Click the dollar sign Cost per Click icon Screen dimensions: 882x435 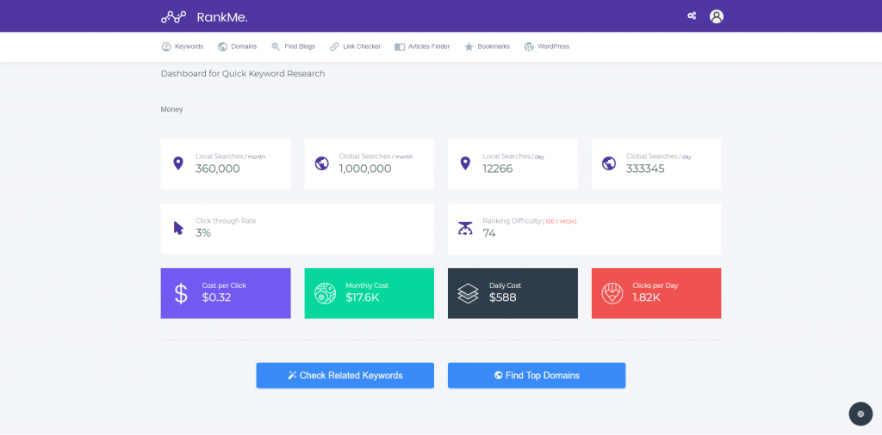181,293
